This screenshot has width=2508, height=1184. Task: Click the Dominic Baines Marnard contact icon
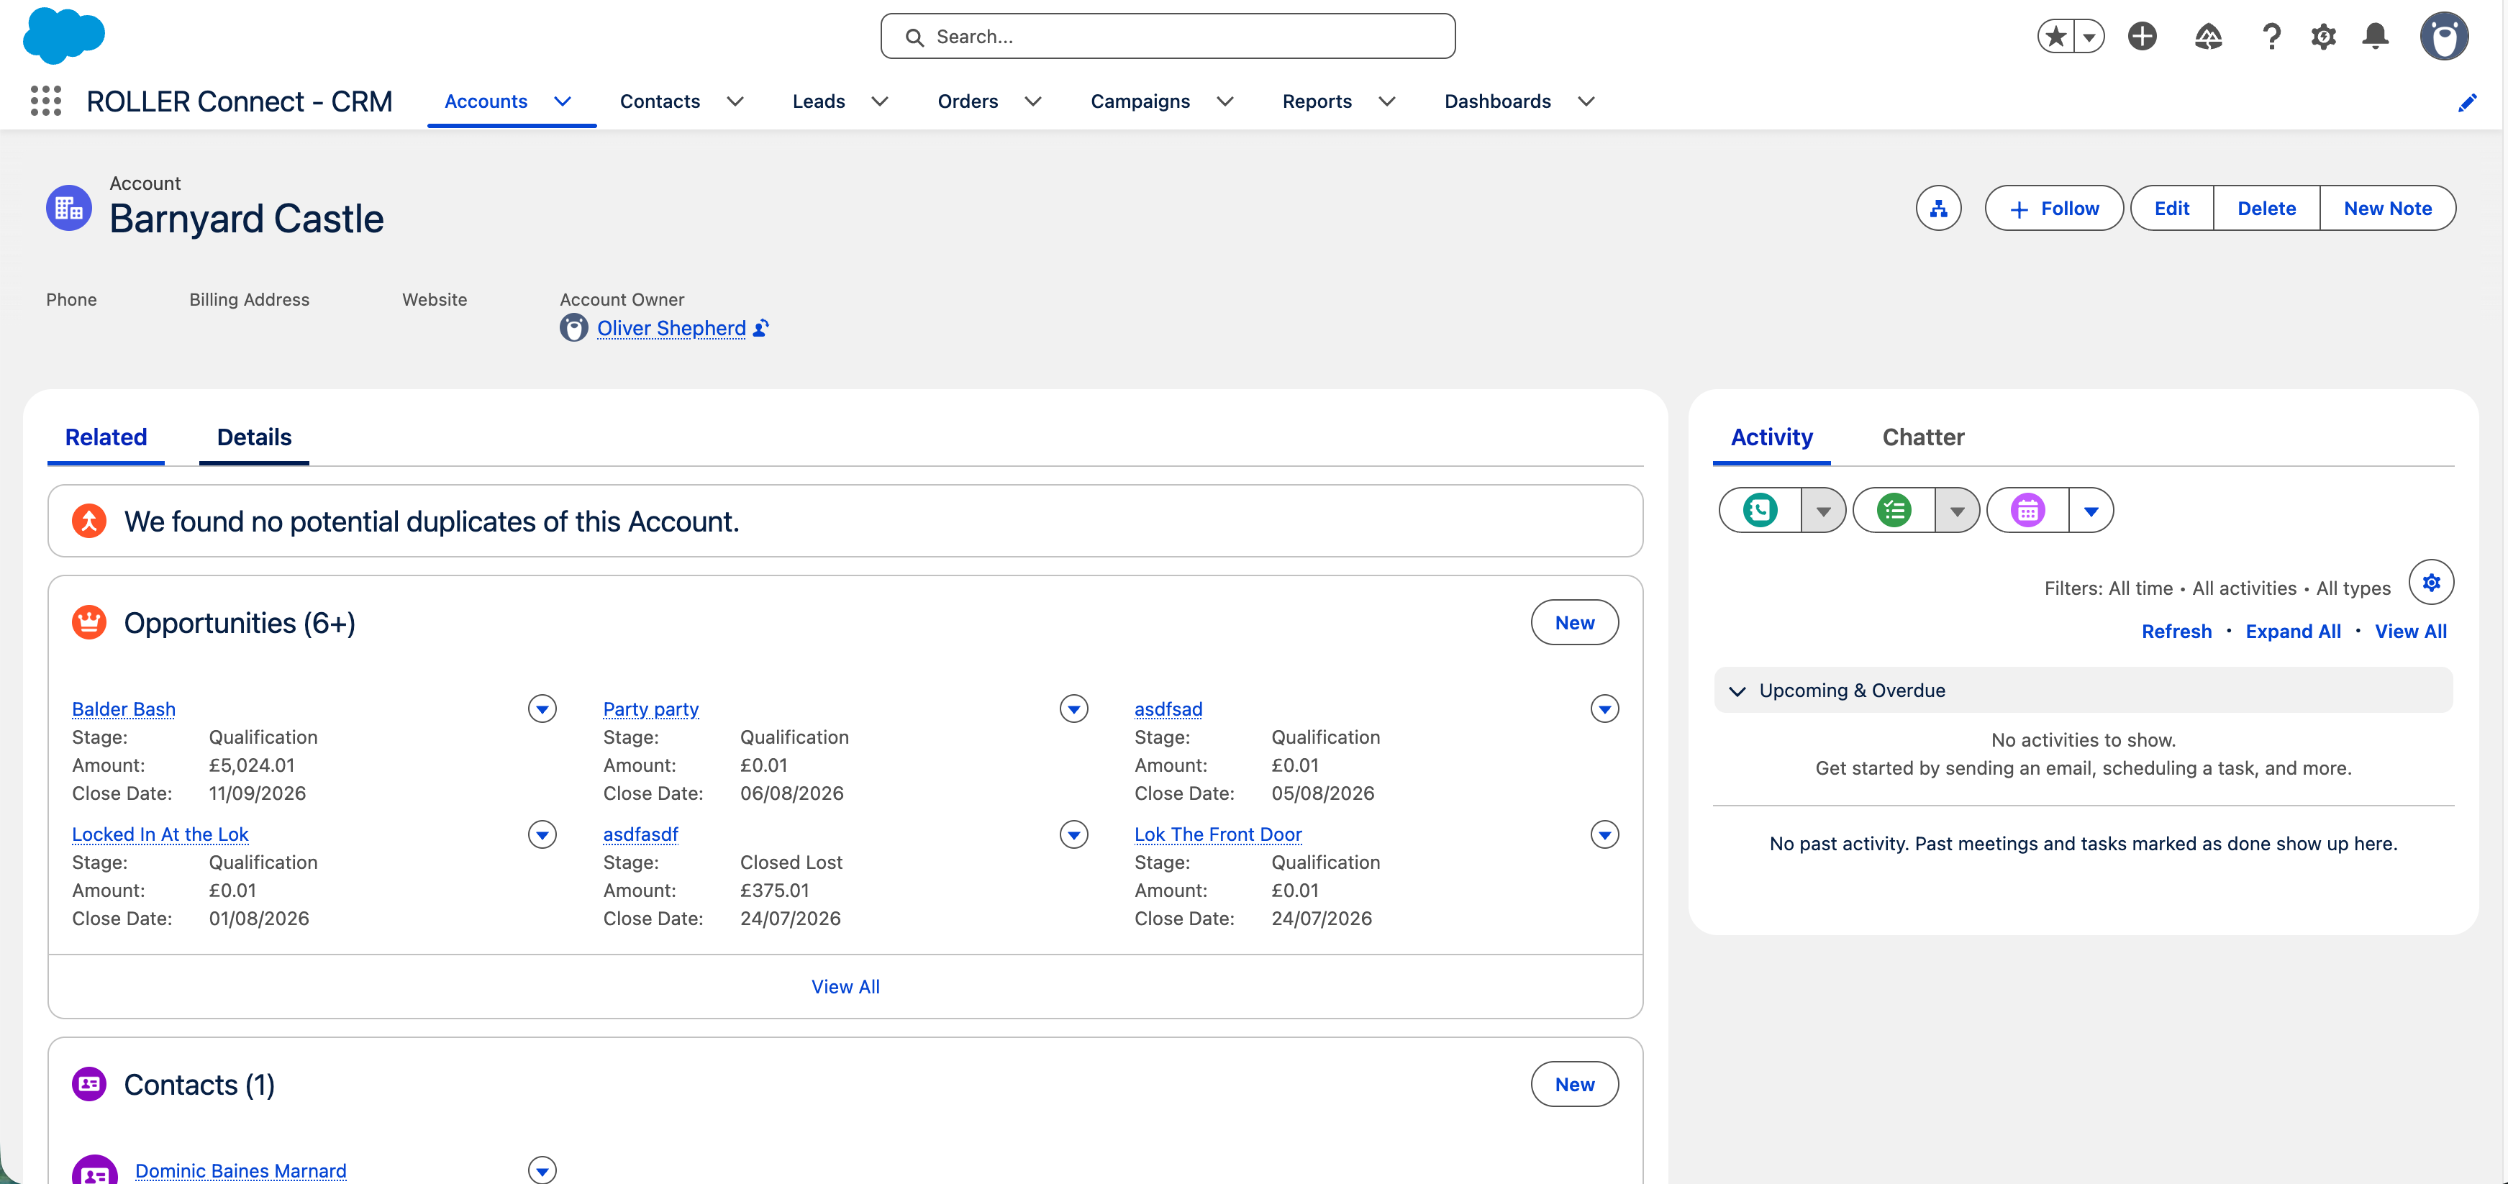pos(94,1170)
